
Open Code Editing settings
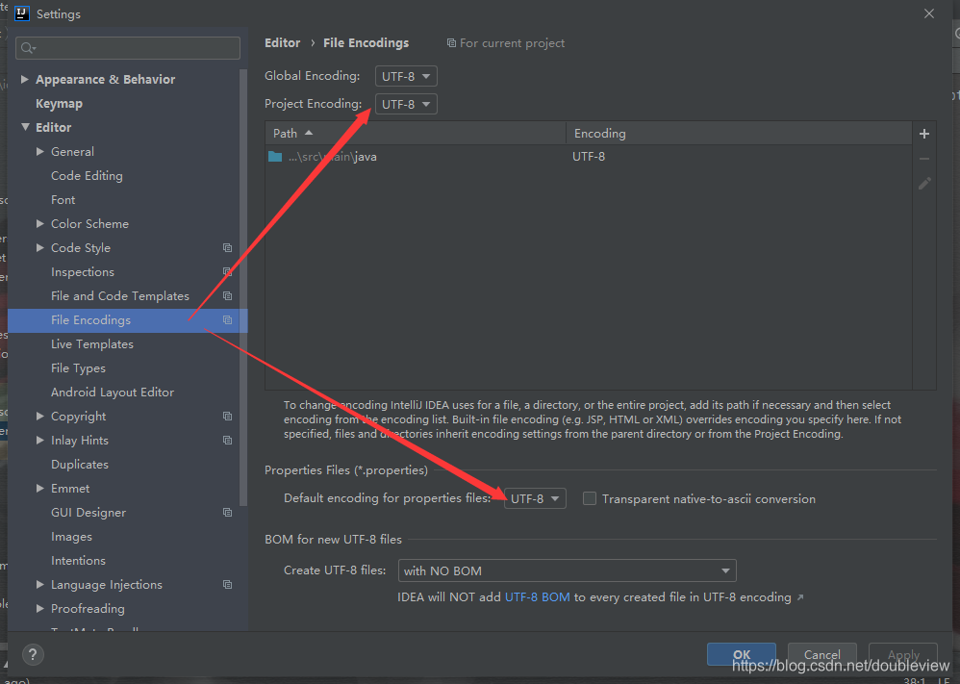tap(87, 176)
